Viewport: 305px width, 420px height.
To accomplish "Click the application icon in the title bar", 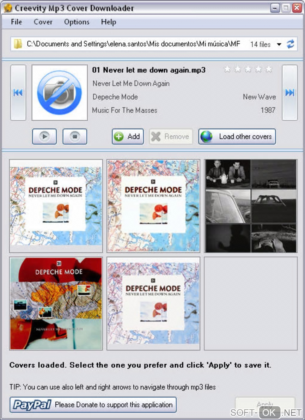I will coord(8,8).
